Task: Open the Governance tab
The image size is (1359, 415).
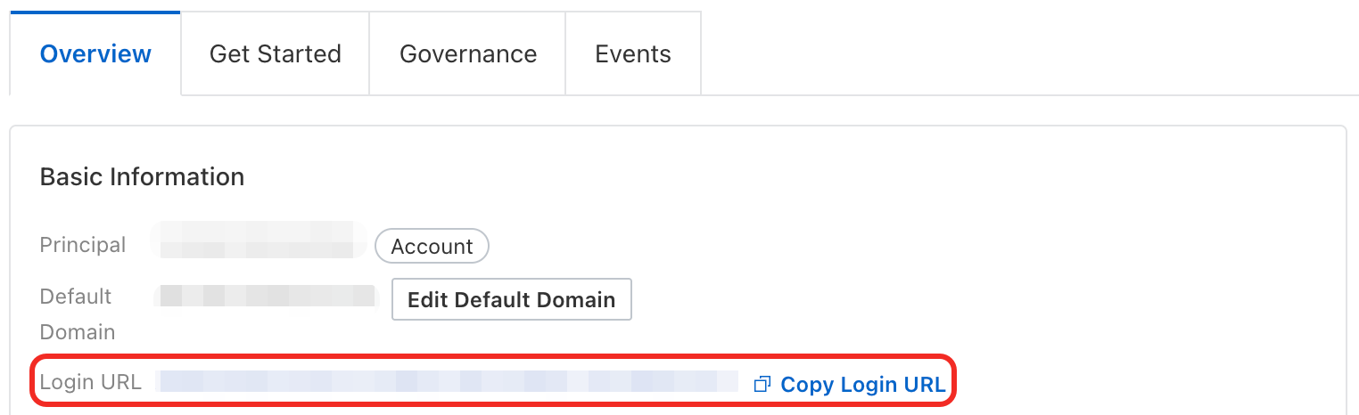Action: coord(468,54)
